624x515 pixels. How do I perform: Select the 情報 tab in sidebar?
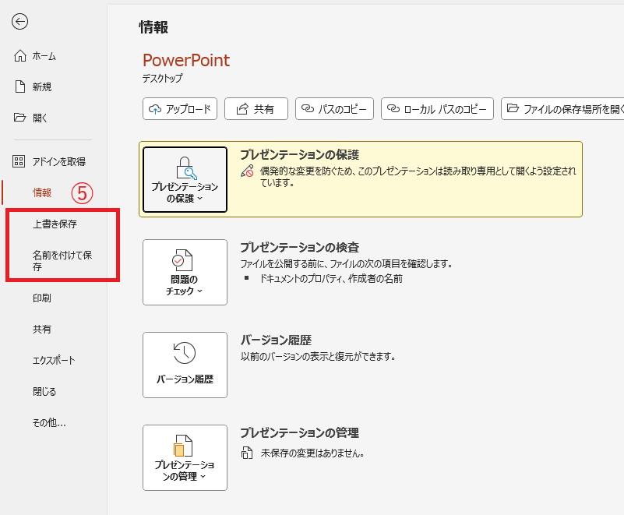42,192
